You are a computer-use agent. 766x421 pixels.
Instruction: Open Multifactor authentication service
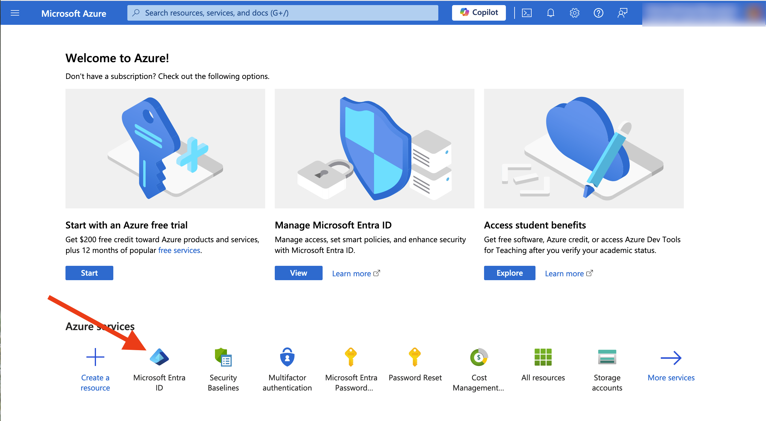[287, 370]
